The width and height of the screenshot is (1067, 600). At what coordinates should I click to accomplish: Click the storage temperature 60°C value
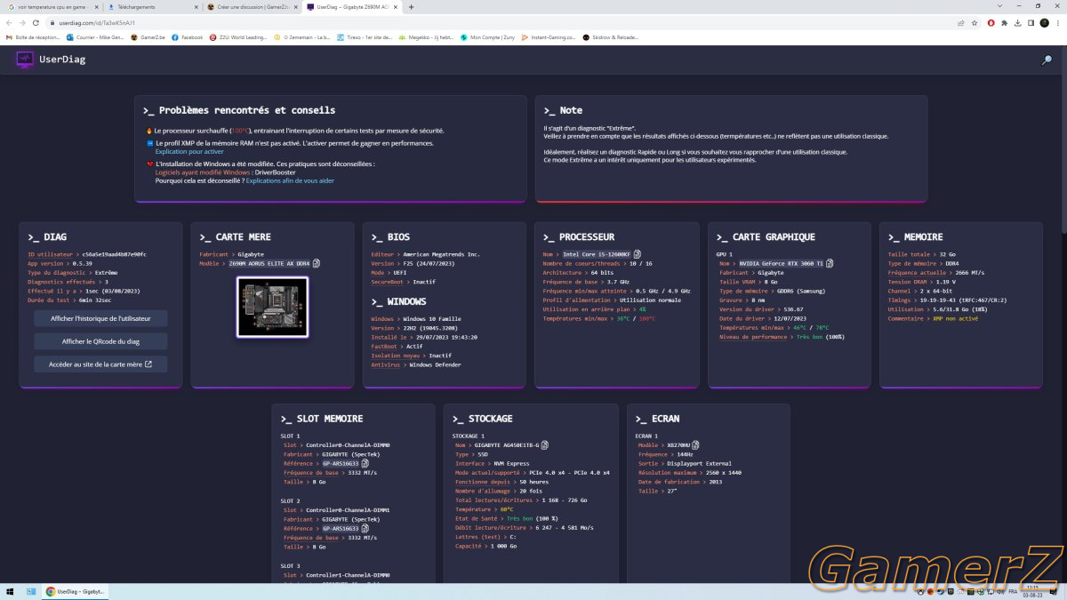pyautogui.click(x=507, y=509)
